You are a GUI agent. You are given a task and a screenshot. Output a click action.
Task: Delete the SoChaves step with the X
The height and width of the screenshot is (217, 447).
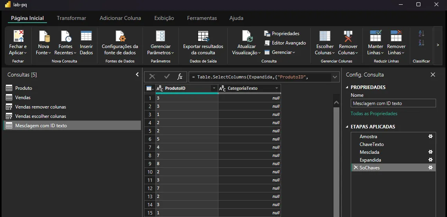coord(356,167)
